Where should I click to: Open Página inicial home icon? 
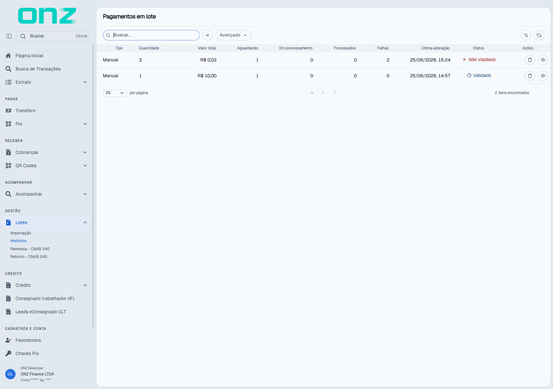point(8,56)
